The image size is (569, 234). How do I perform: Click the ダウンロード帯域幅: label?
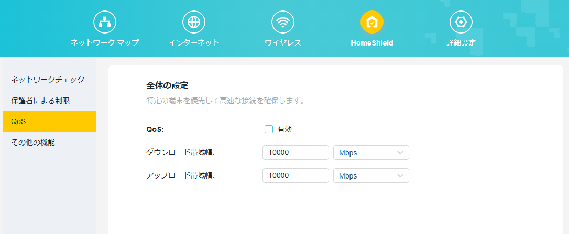[x=180, y=152]
